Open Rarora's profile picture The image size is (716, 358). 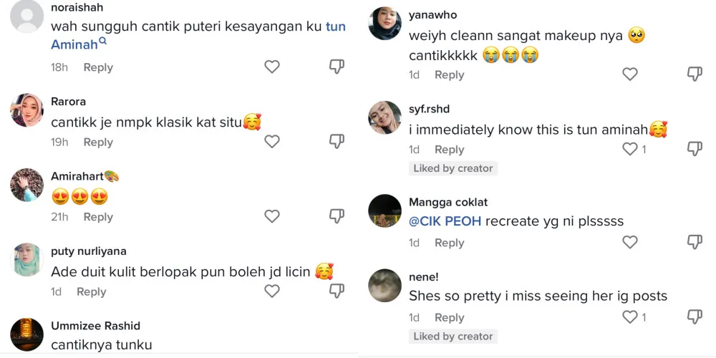27,110
